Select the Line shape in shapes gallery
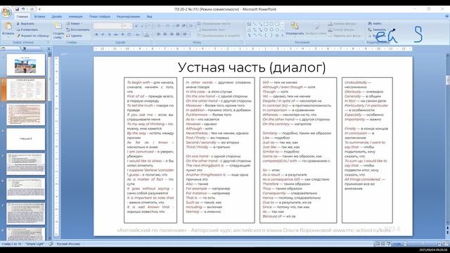Screen dimensions: 450x253 (255, 24)
